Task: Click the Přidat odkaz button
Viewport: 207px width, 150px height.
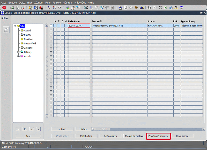Action: pyautogui.click(x=86, y=136)
